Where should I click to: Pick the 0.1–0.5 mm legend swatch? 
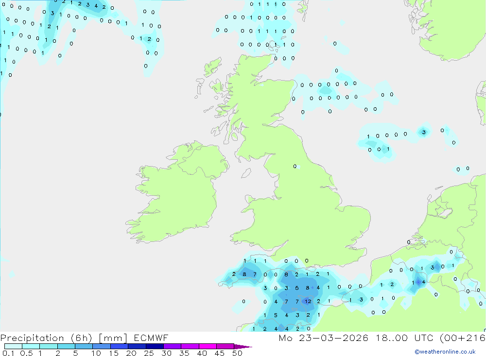pos(13,346)
